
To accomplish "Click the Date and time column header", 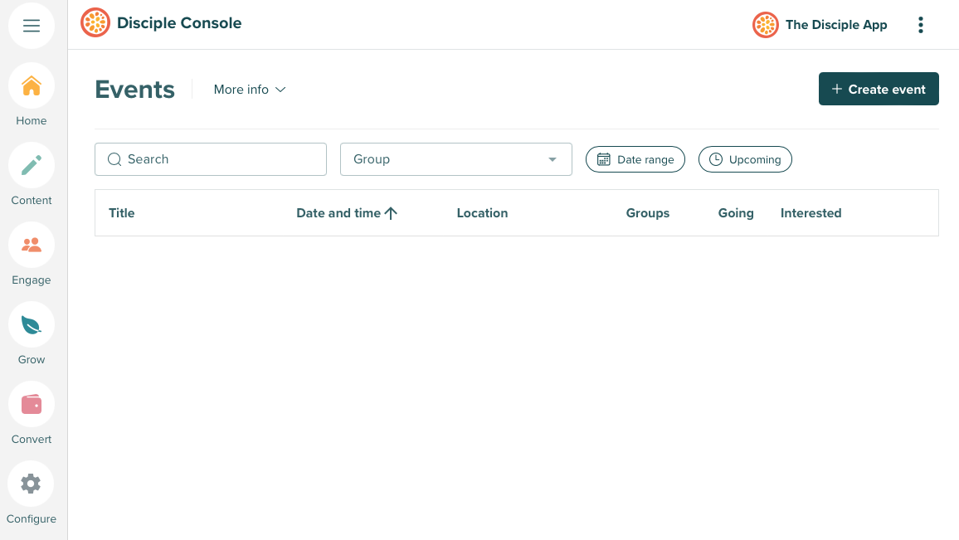I will point(338,213).
